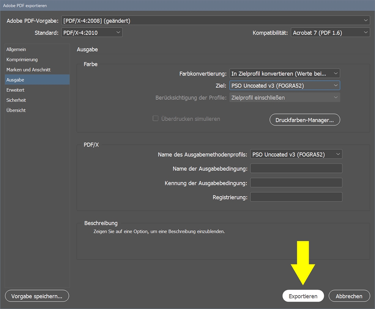Open the Berücksichtigung der Profile dropdown
This screenshot has height=309, width=375.
[x=285, y=98]
